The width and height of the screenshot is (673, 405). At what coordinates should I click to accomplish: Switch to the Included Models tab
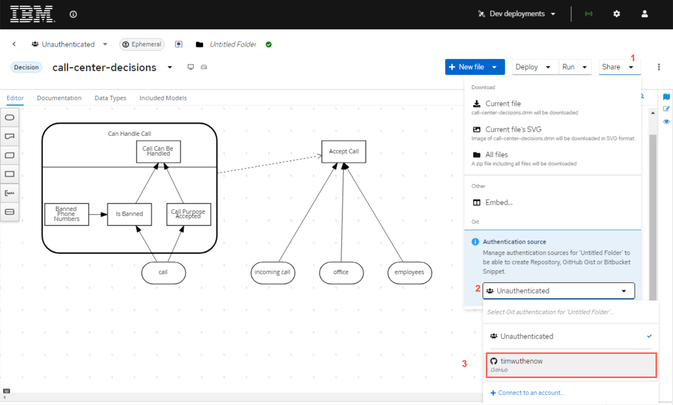163,98
